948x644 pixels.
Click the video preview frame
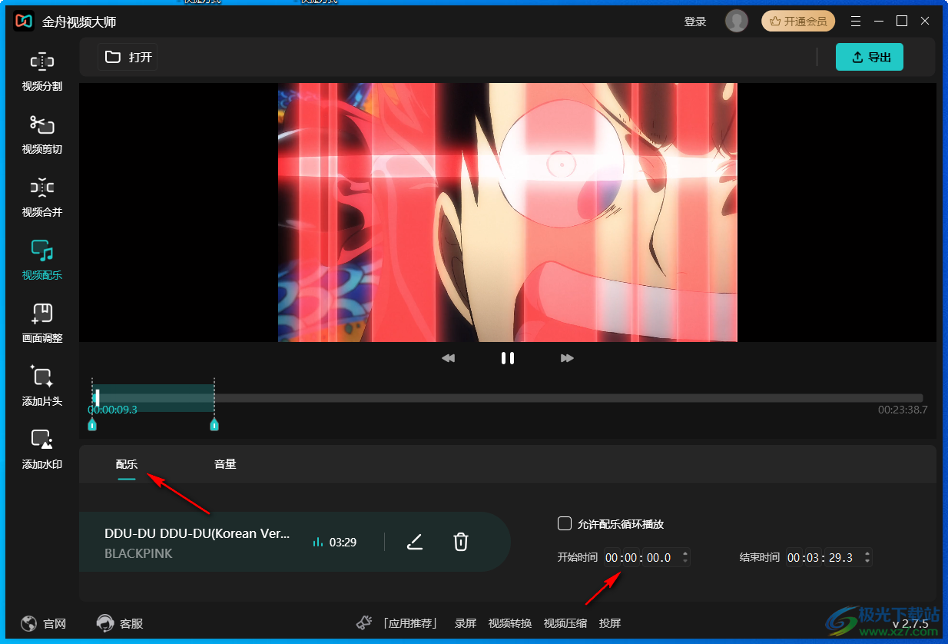pos(508,213)
